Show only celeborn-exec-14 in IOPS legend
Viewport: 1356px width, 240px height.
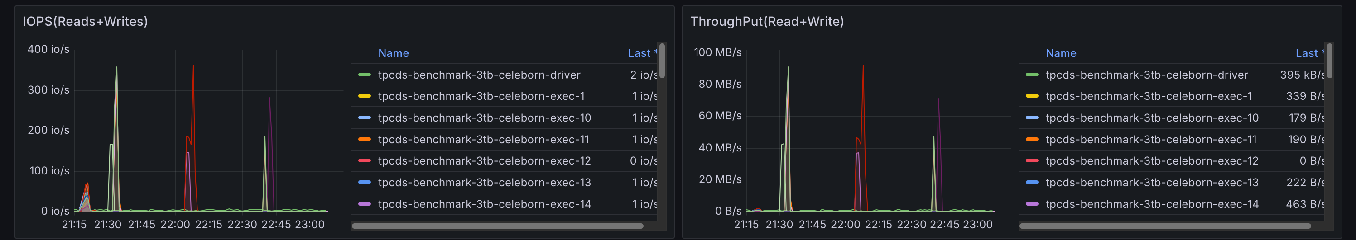tap(484, 204)
